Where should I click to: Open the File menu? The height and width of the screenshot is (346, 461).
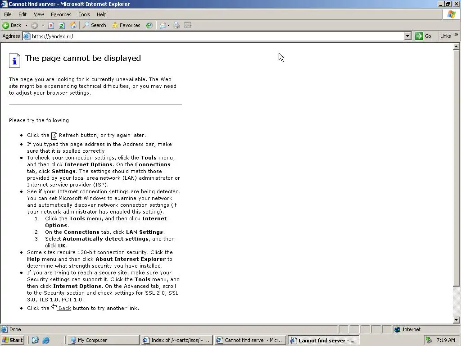pos(8,14)
